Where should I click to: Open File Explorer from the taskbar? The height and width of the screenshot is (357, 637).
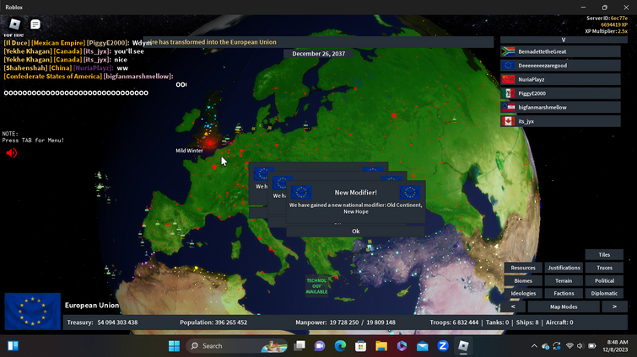tap(381, 346)
